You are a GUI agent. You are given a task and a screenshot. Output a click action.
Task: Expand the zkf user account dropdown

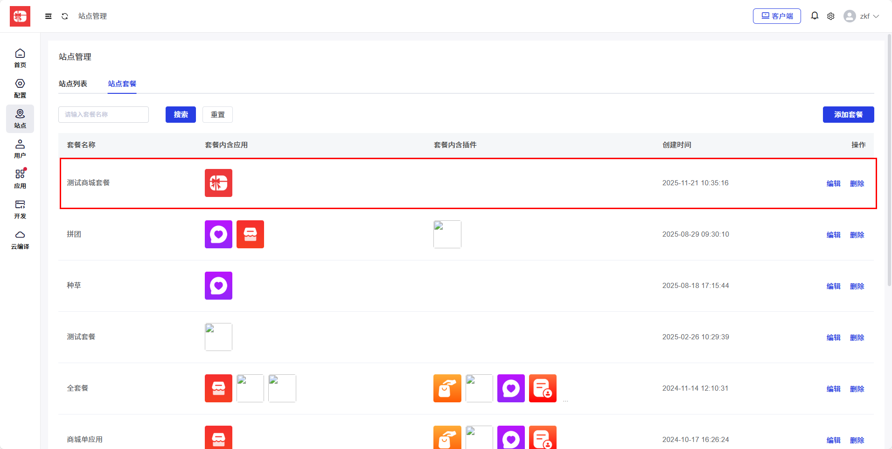pyautogui.click(x=861, y=16)
